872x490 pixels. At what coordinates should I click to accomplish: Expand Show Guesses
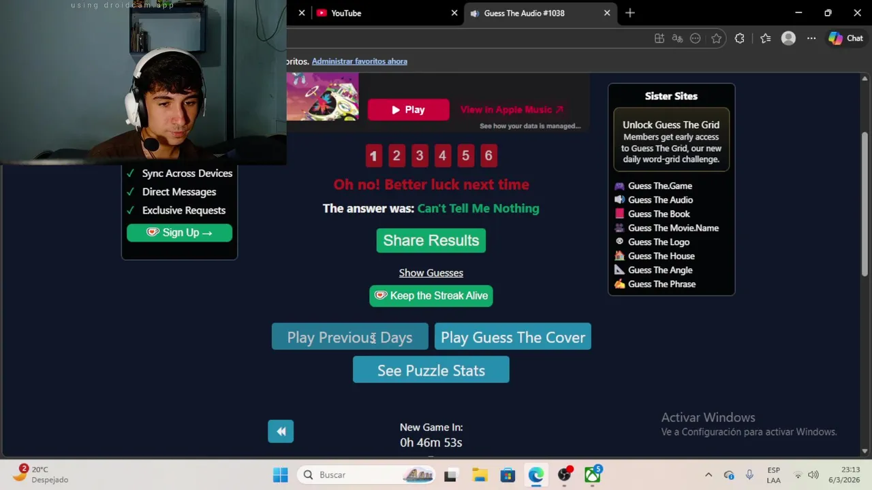point(431,273)
